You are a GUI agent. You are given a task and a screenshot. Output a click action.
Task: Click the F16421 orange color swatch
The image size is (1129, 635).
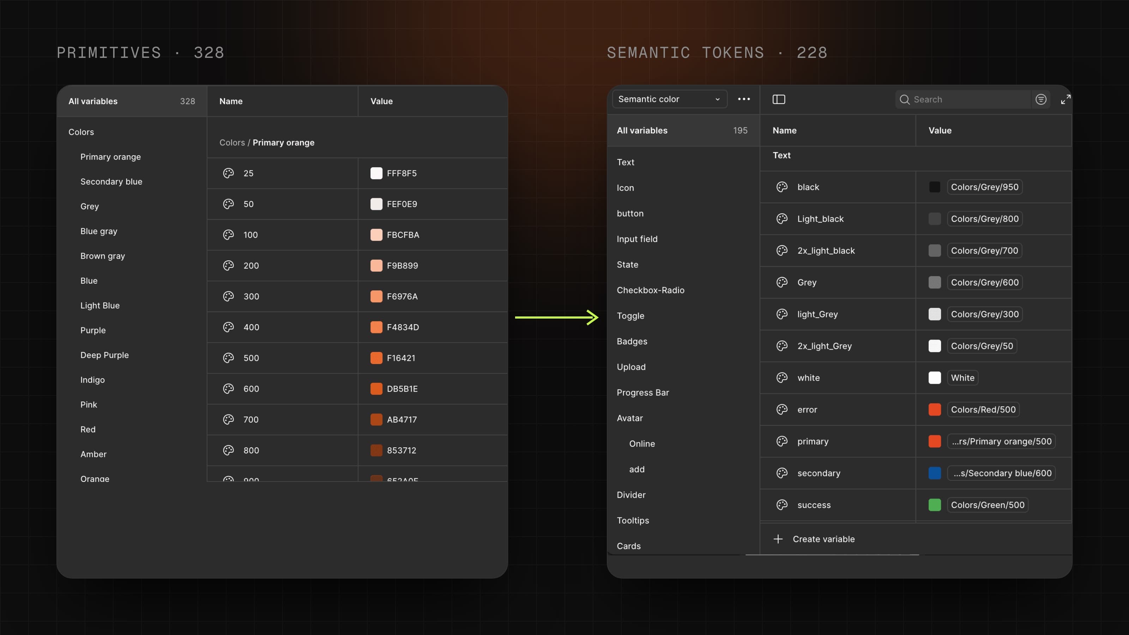376,358
